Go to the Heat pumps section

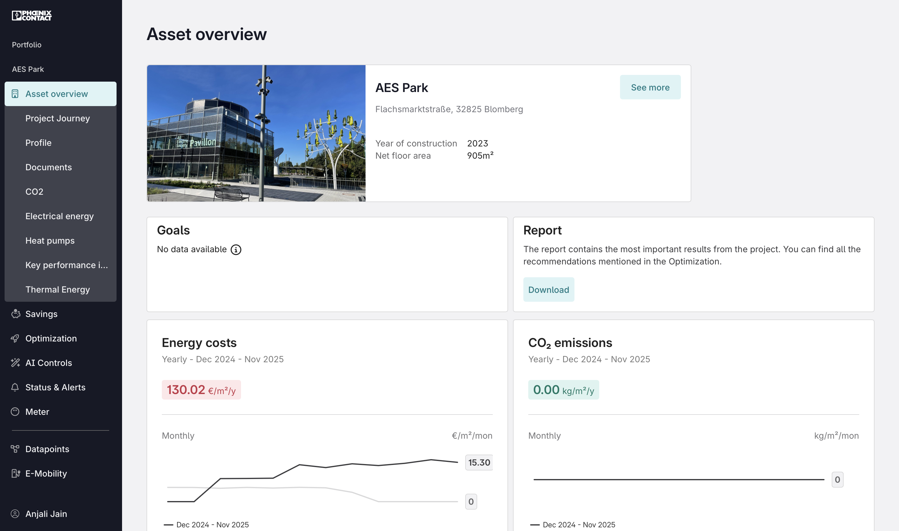(x=50, y=241)
